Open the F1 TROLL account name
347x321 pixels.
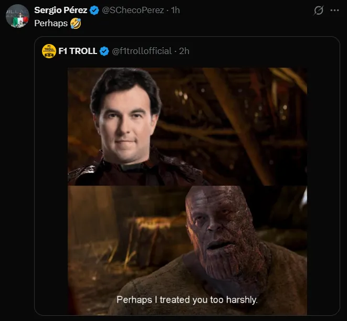[77, 51]
